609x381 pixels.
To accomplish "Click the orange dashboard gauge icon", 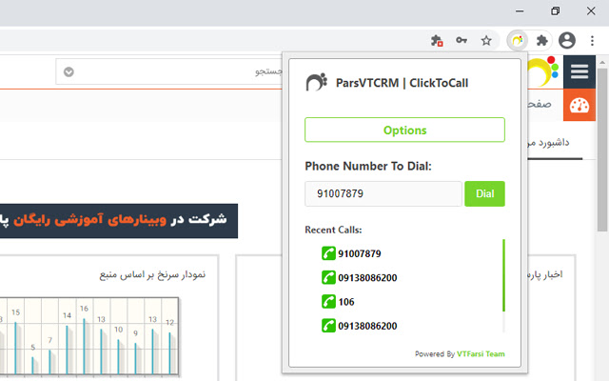I will pos(580,105).
